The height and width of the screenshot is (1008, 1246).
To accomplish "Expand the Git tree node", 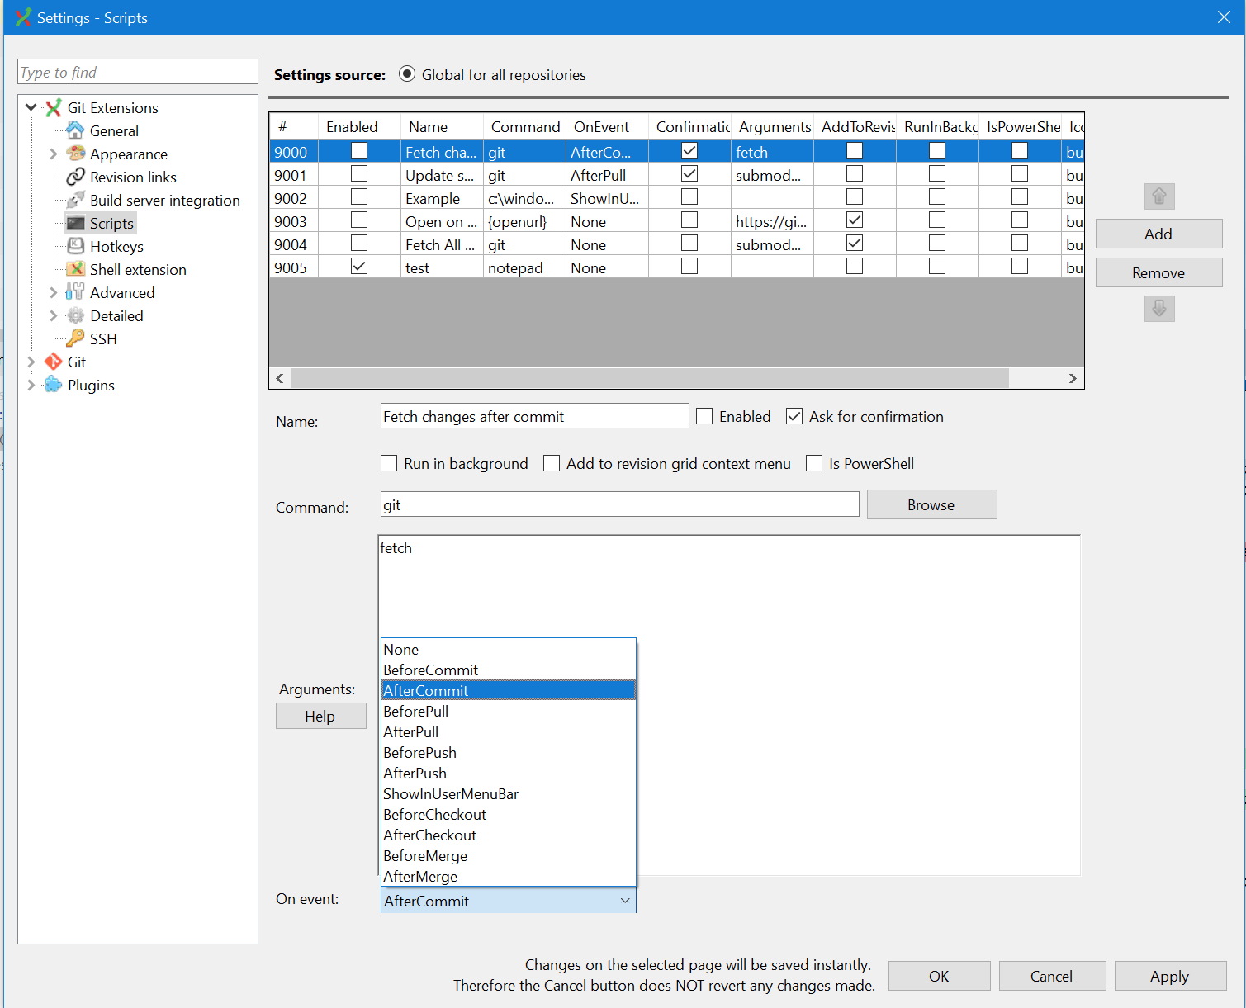I will [x=31, y=362].
